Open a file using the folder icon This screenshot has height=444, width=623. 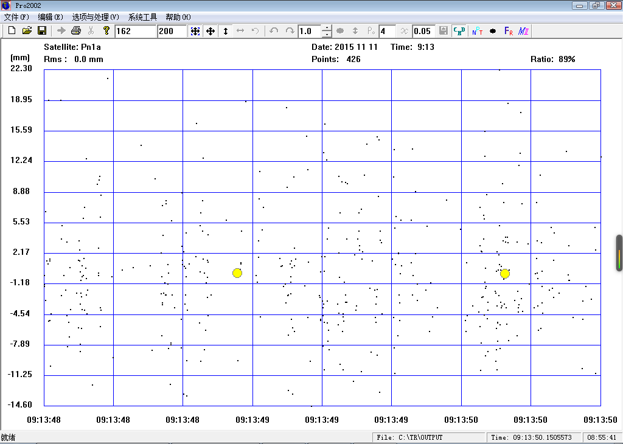pyautogui.click(x=27, y=30)
